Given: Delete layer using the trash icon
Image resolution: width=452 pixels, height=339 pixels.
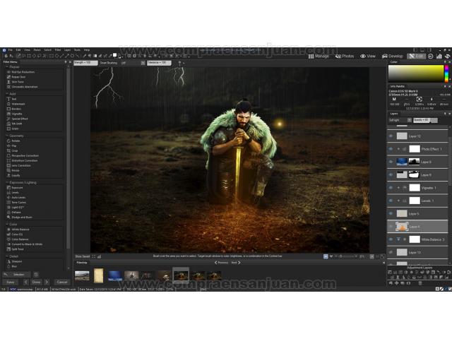Looking at the screenshot, I should (420, 283).
